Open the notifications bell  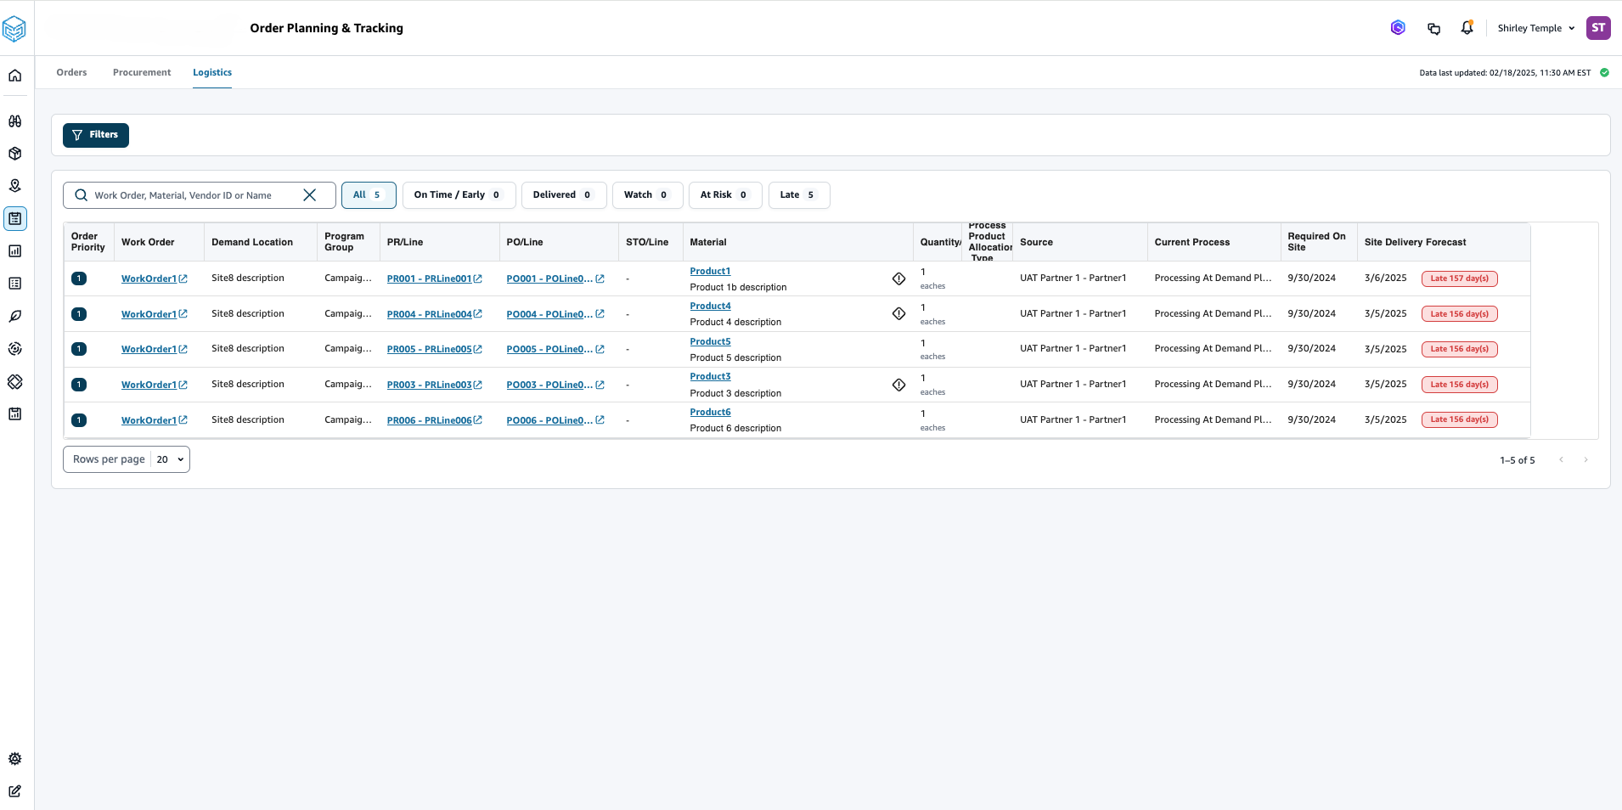point(1467,28)
